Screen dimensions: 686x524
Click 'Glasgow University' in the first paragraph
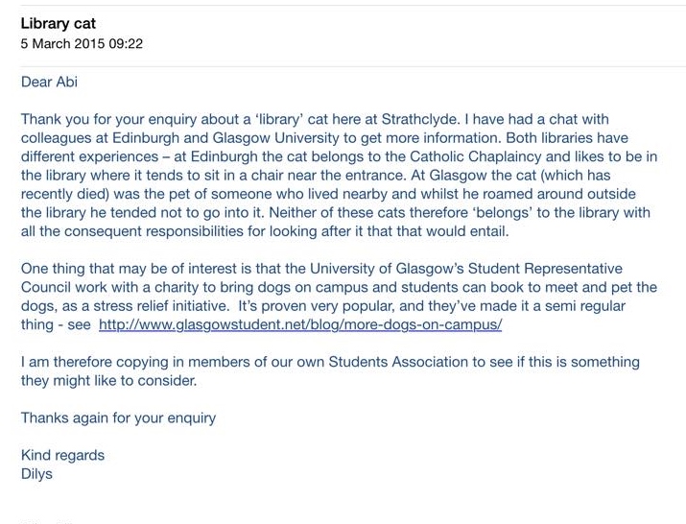point(275,138)
